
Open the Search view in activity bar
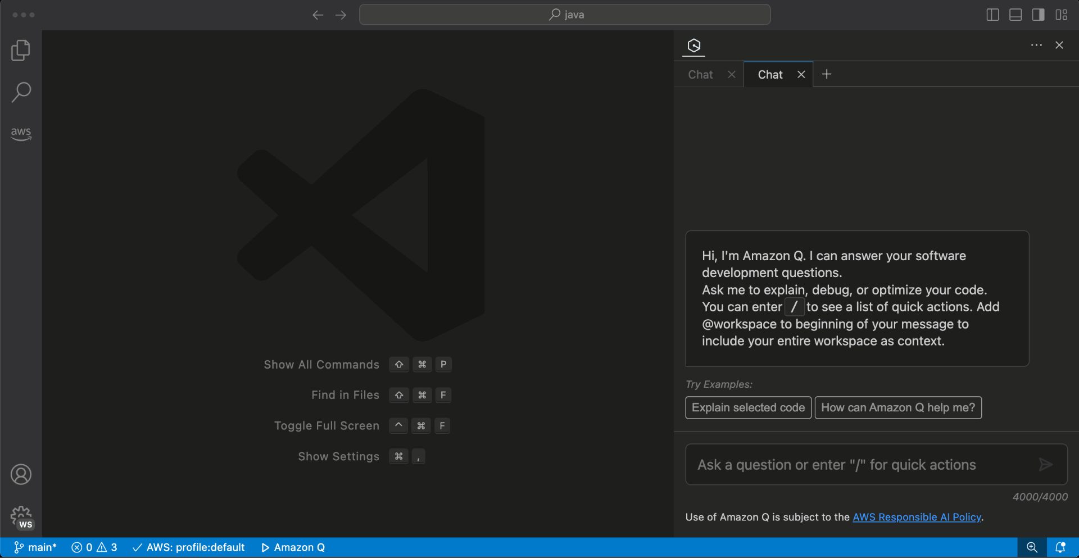21,92
